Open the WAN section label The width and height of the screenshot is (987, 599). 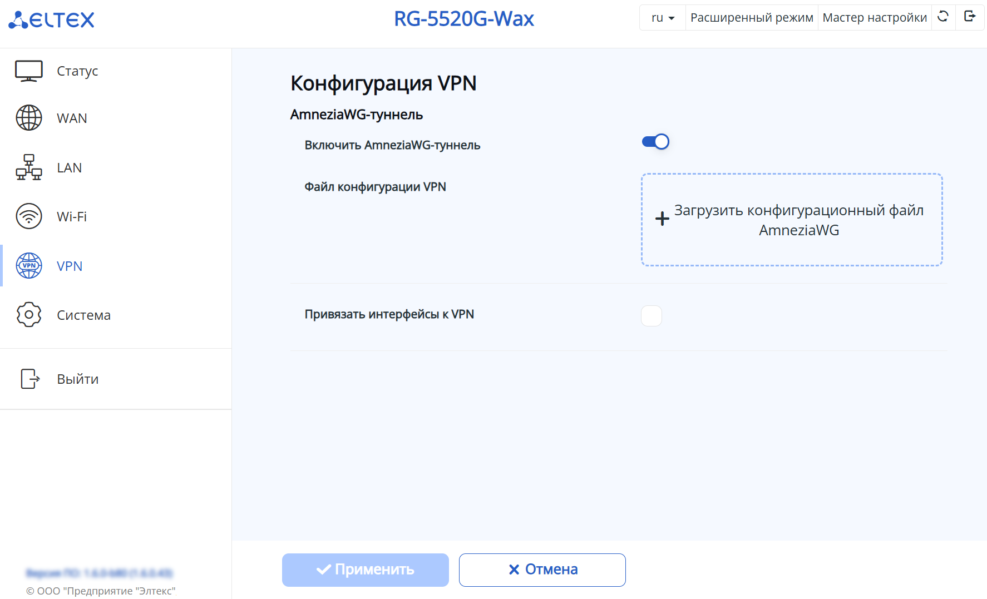[x=72, y=118]
